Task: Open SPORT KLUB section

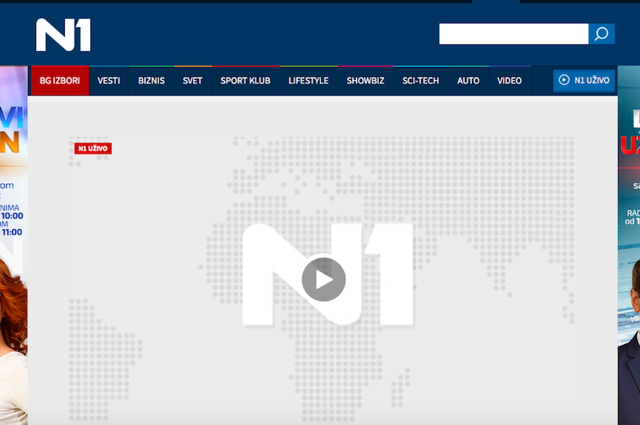Action: click(246, 81)
